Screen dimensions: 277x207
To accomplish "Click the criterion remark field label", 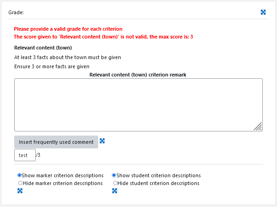I will click(138, 75).
